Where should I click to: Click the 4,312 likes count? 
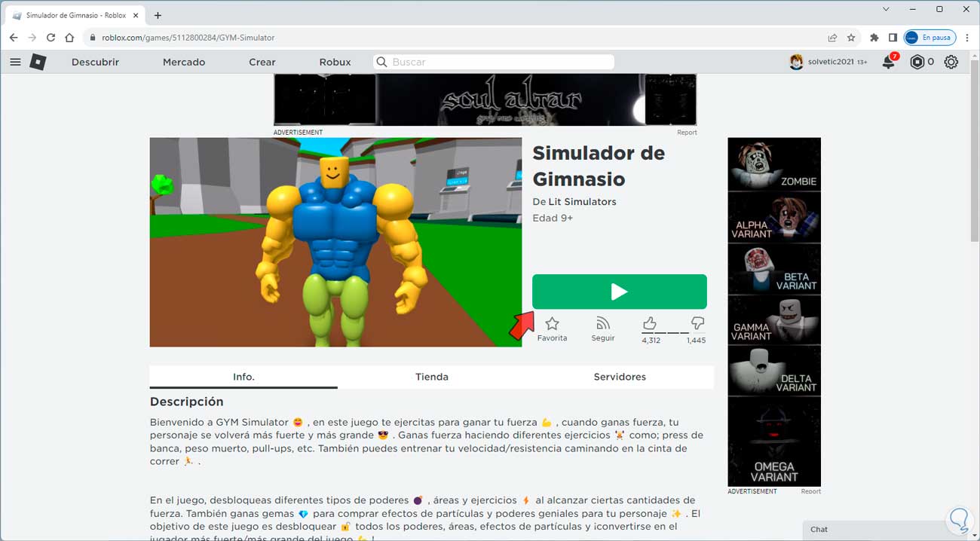point(651,341)
